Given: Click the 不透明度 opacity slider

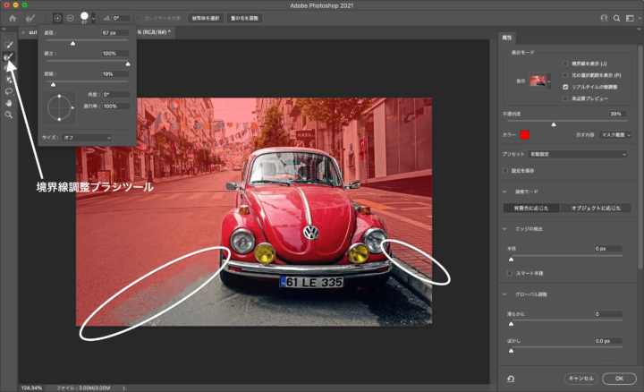Looking at the screenshot, I should [567, 123].
